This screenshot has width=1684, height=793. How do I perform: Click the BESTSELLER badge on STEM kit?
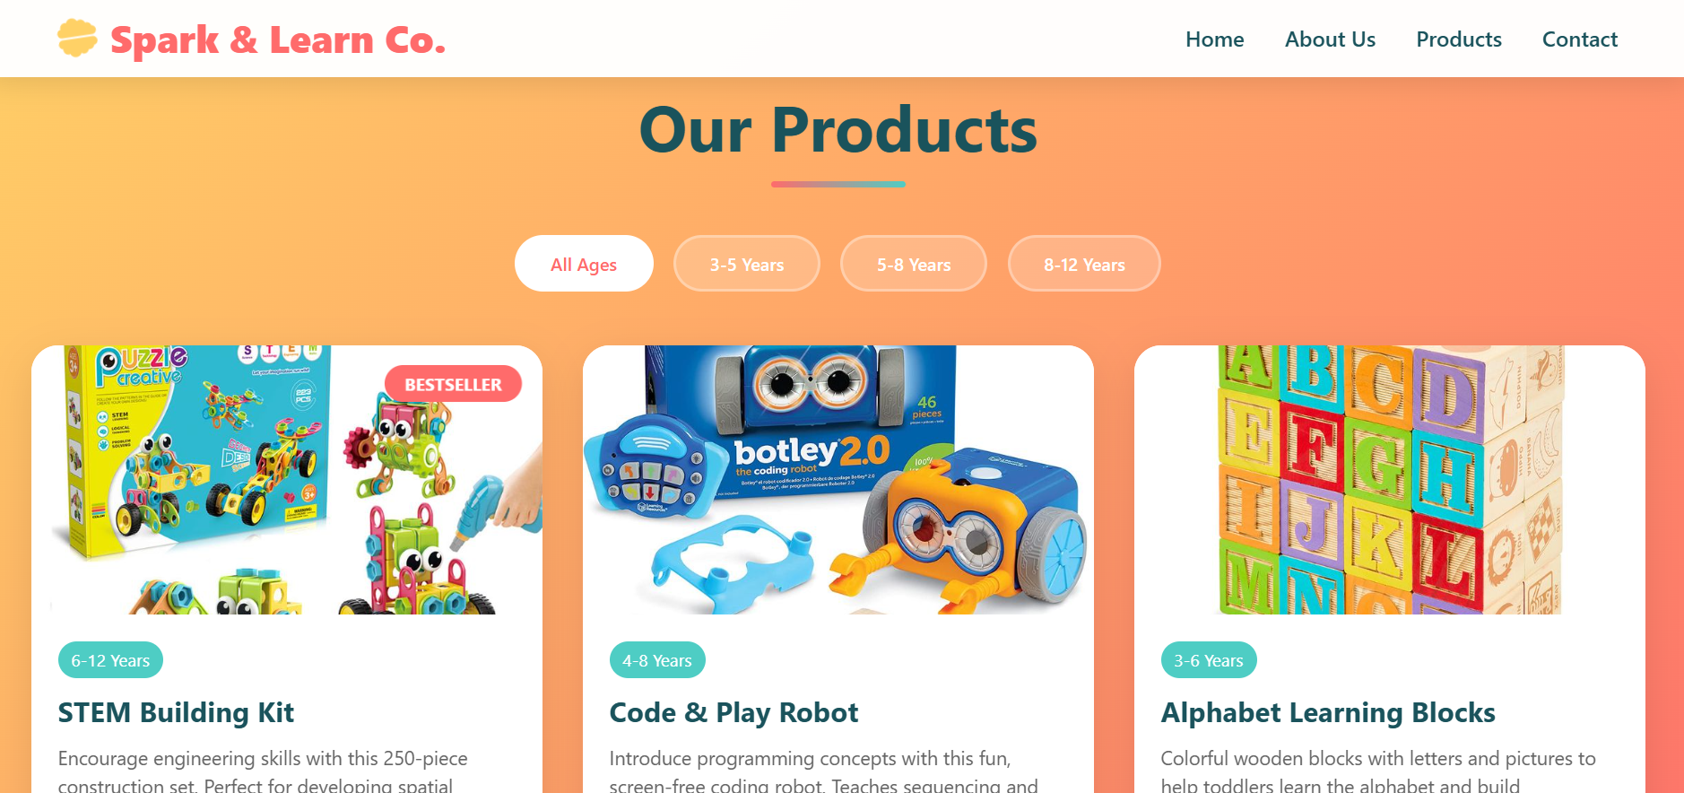[453, 384]
